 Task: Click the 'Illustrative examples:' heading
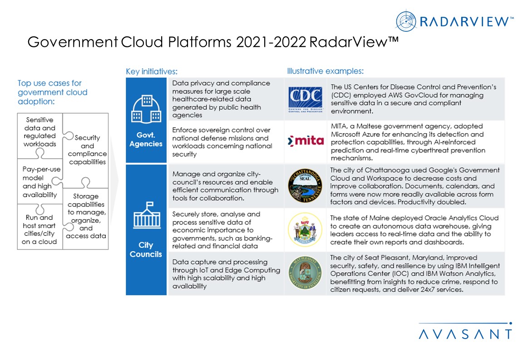tap(325, 71)
